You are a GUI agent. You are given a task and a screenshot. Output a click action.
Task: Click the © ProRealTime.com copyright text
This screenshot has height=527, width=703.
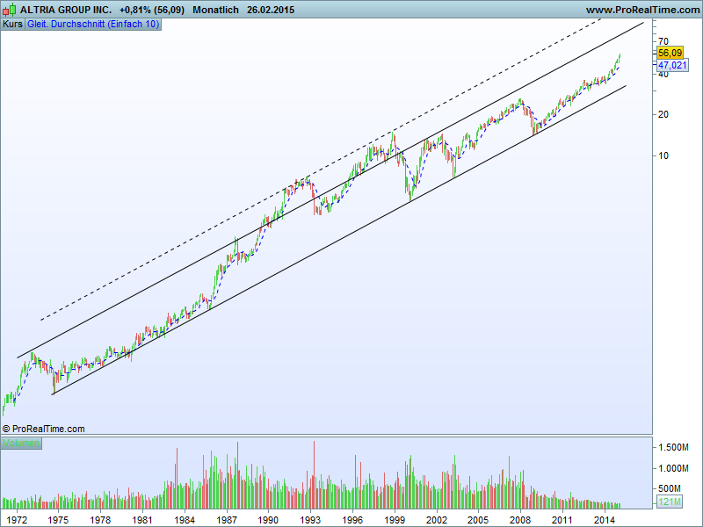click(x=44, y=429)
